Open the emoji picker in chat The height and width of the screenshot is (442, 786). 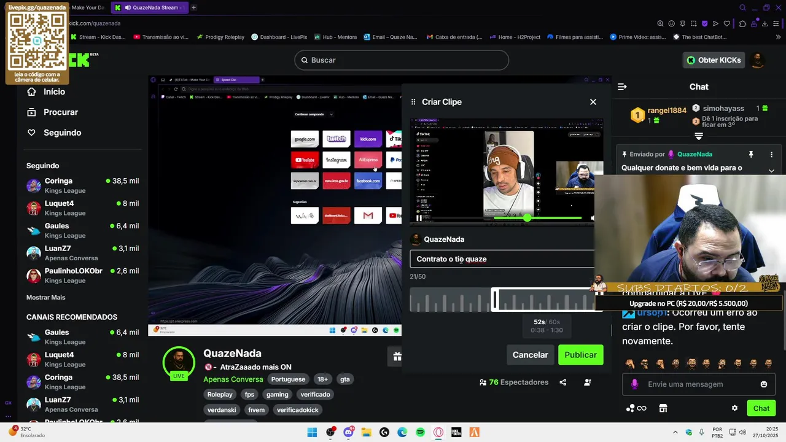pos(764,384)
